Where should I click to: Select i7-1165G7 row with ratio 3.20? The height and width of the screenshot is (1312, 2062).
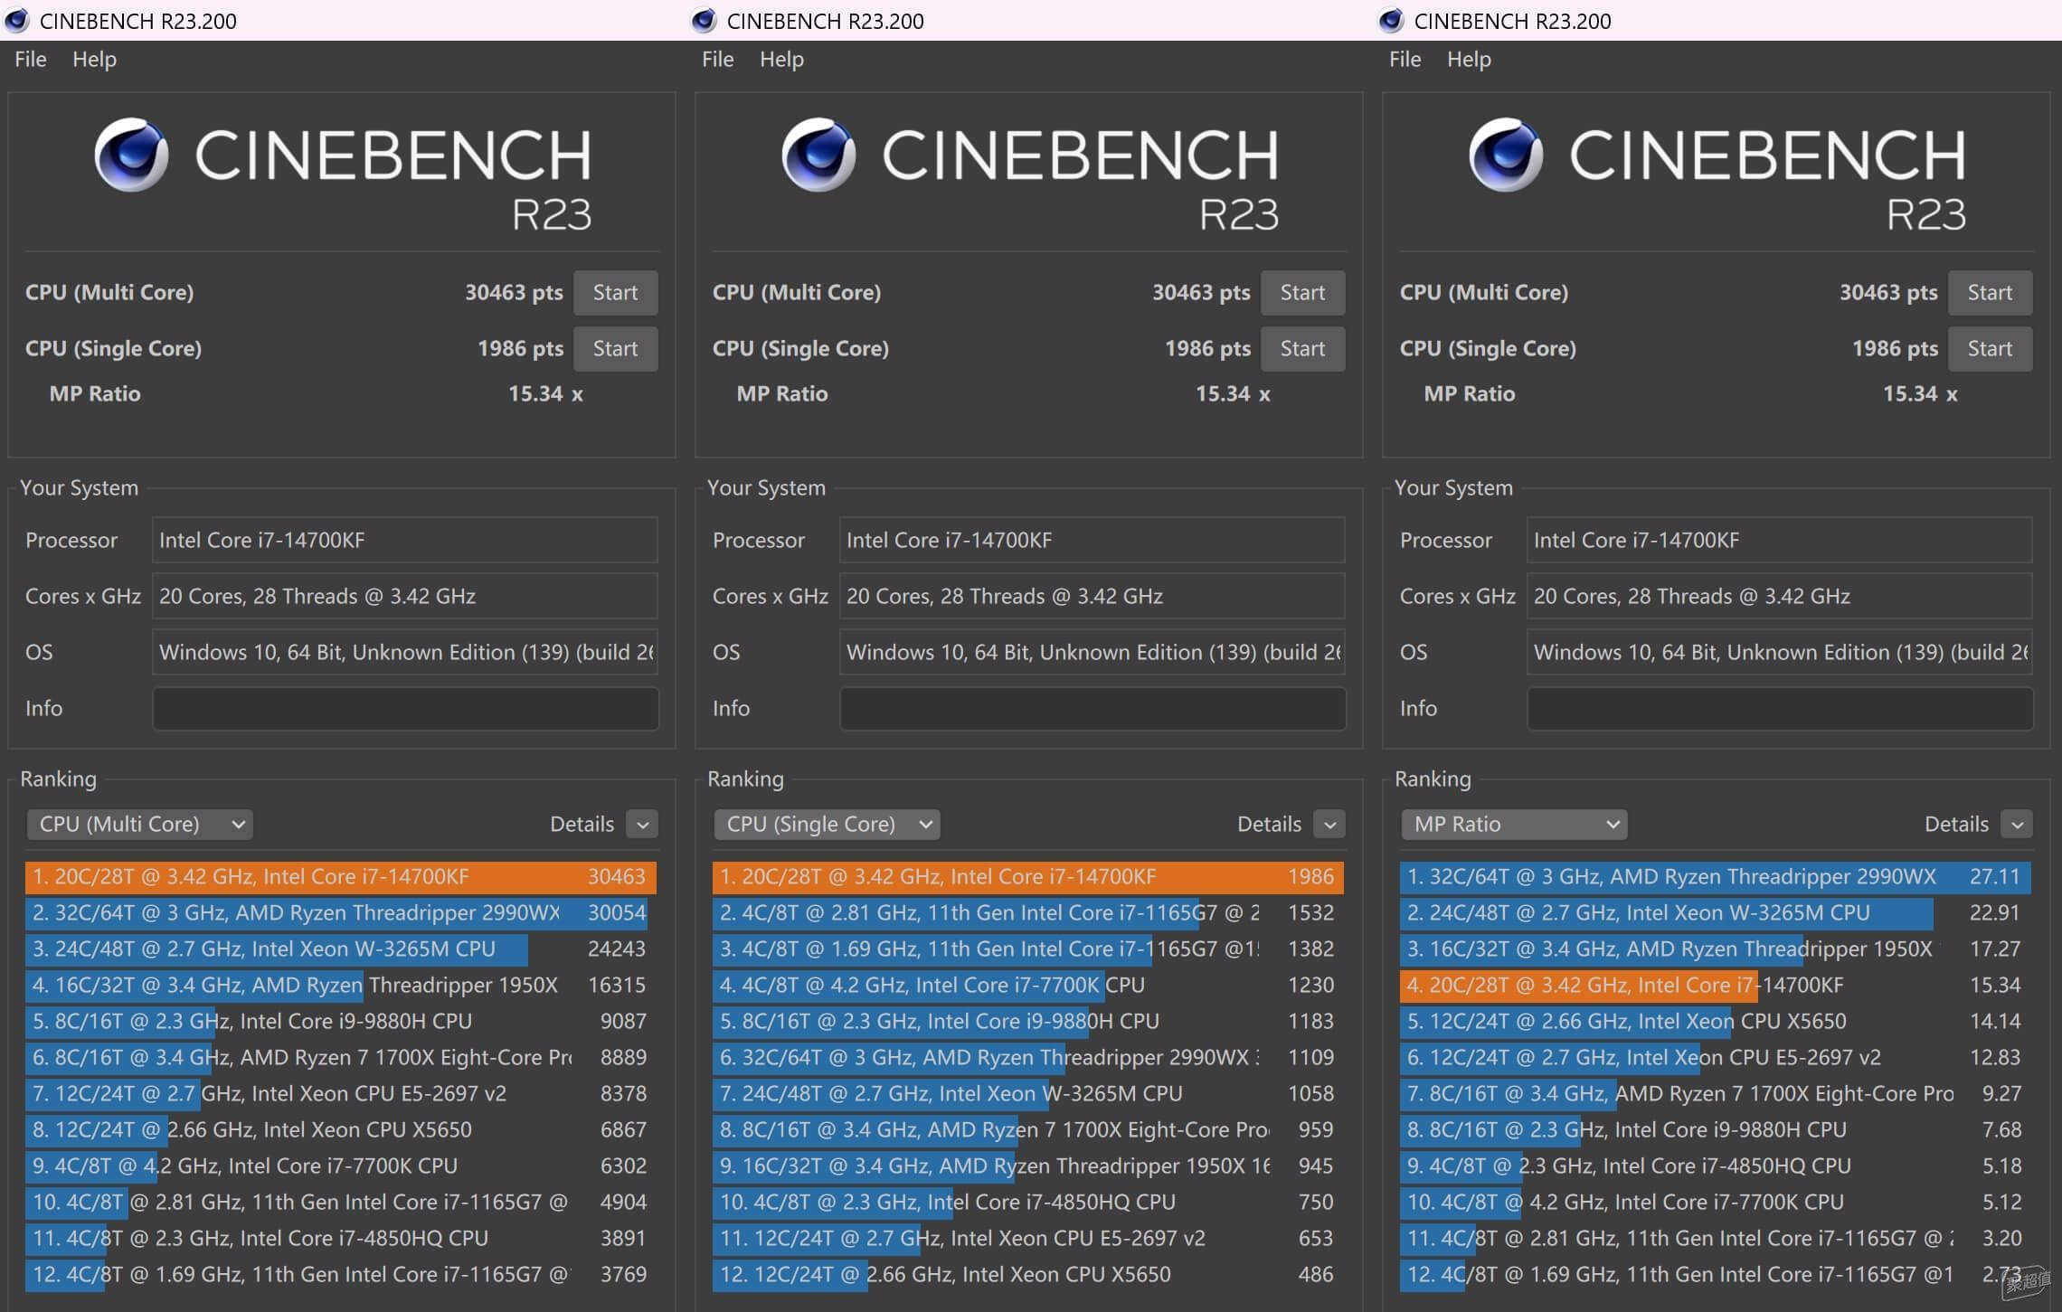pos(1716,1238)
